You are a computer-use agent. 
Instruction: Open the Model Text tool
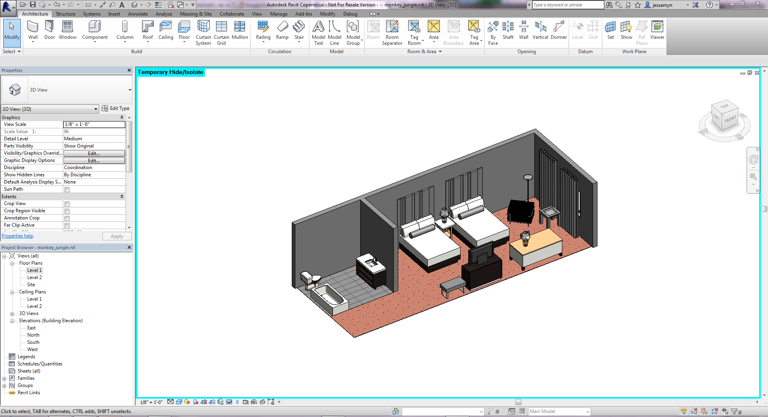point(319,33)
